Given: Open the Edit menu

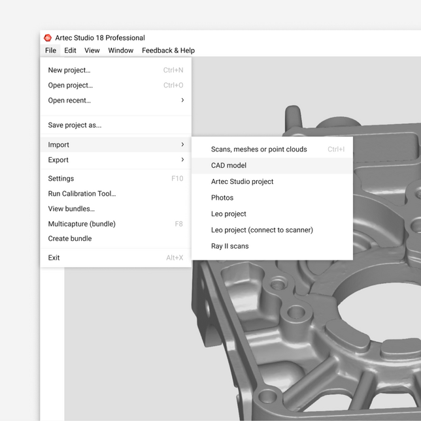Looking at the screenshot, I should 70,50.
